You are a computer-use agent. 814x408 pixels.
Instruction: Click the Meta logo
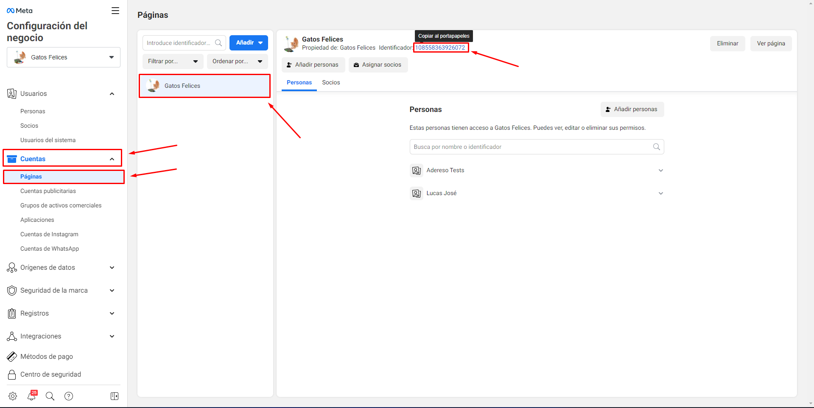20,11
